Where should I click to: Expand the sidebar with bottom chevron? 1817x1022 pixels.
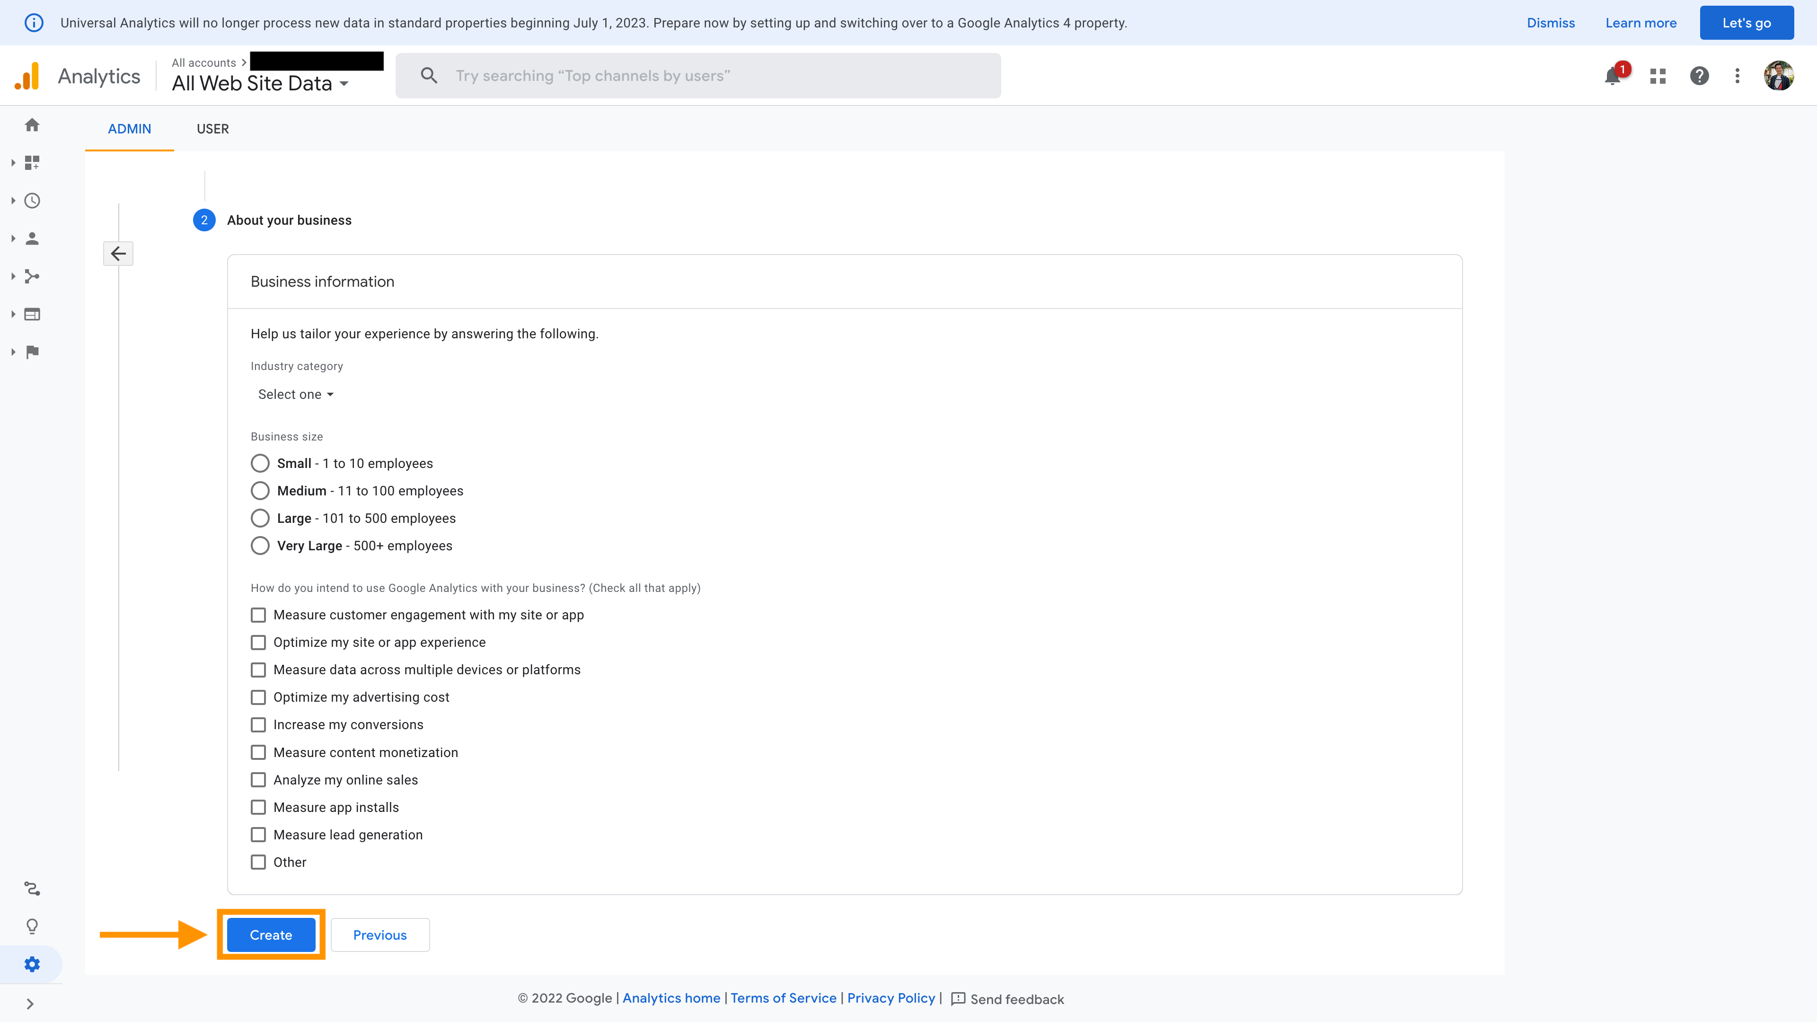click(x=30, y=1004)
